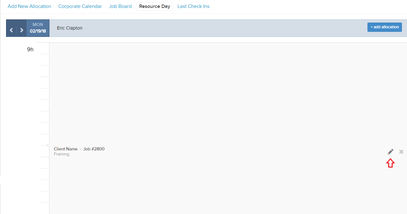
Task: Click the Eric Clapton resource name
Action: pyautogui.click(x=69, y=28)
